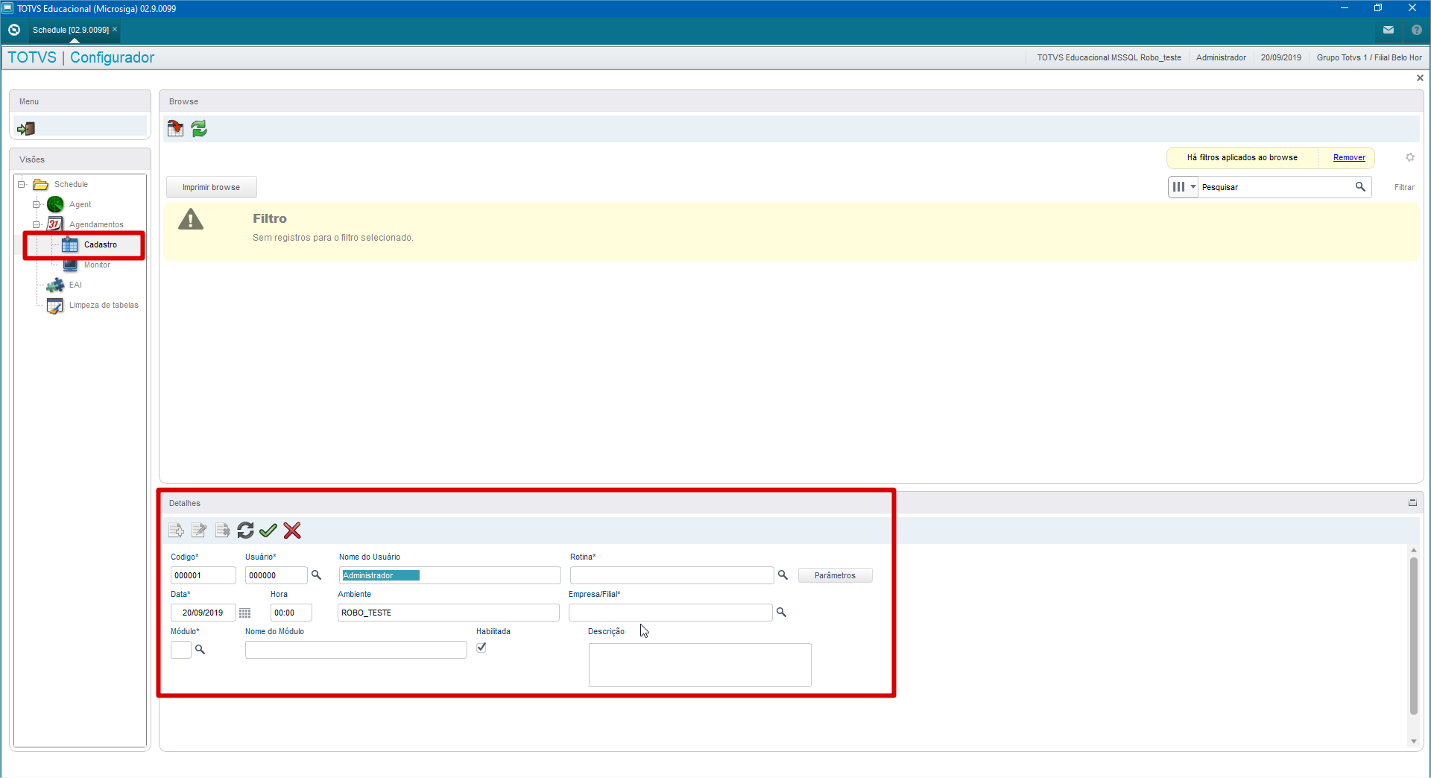Select the Schedule folder in tree

[x=61, y=184]
